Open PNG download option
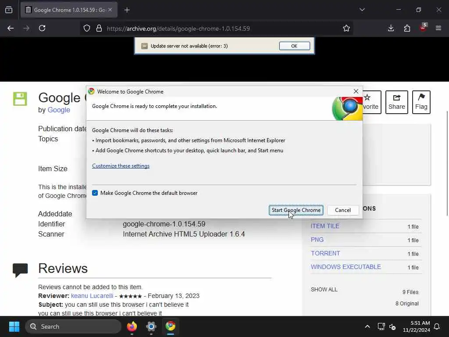Image resolution: width=449 pixels, height=337 pixels. 317,240
